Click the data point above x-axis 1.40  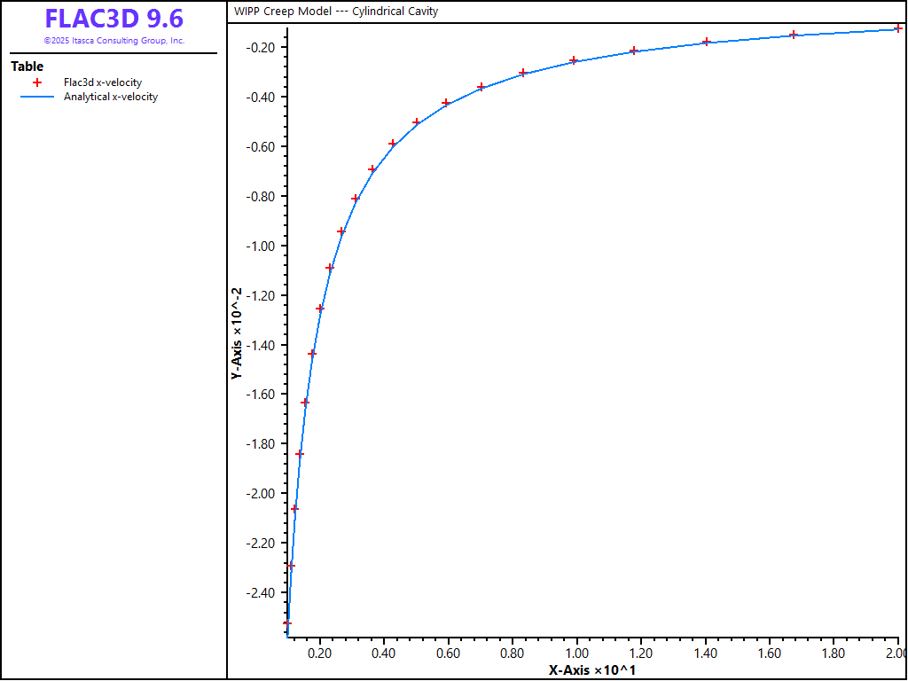click(706, 42)
